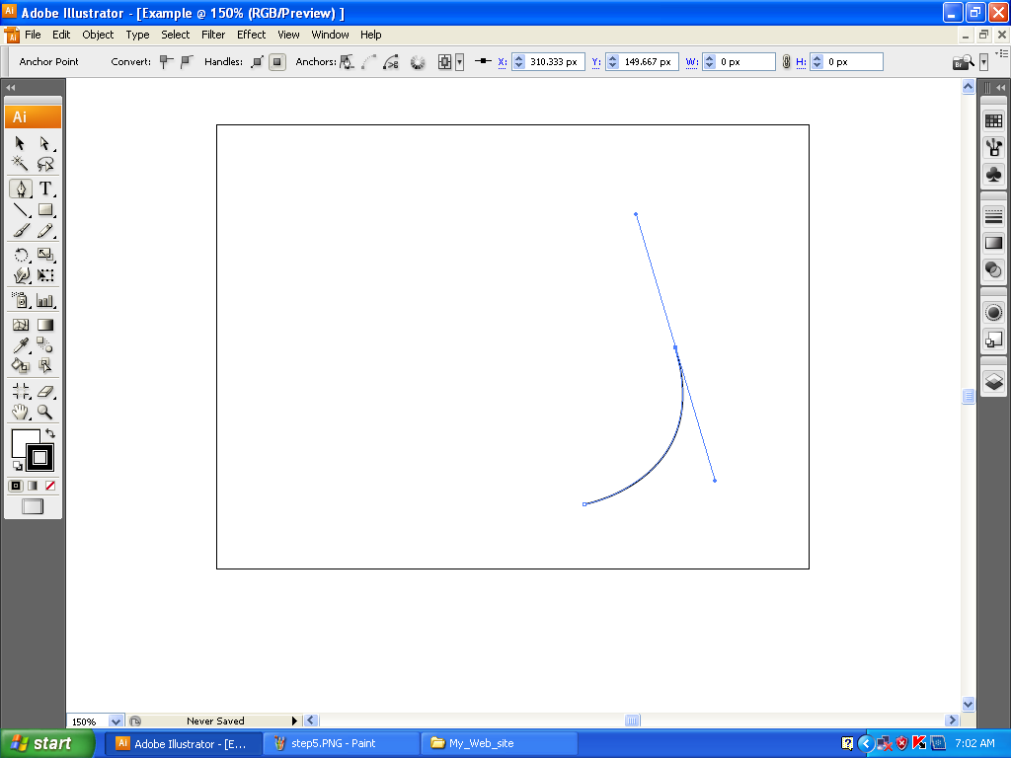Open the Object menu
Image resolution: width=1011 pixels, height=758 pixels.
click(98, 35)
